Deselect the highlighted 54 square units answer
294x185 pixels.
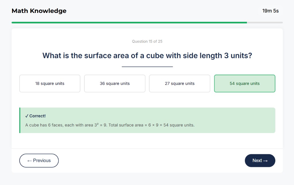[x=244, y=83]
